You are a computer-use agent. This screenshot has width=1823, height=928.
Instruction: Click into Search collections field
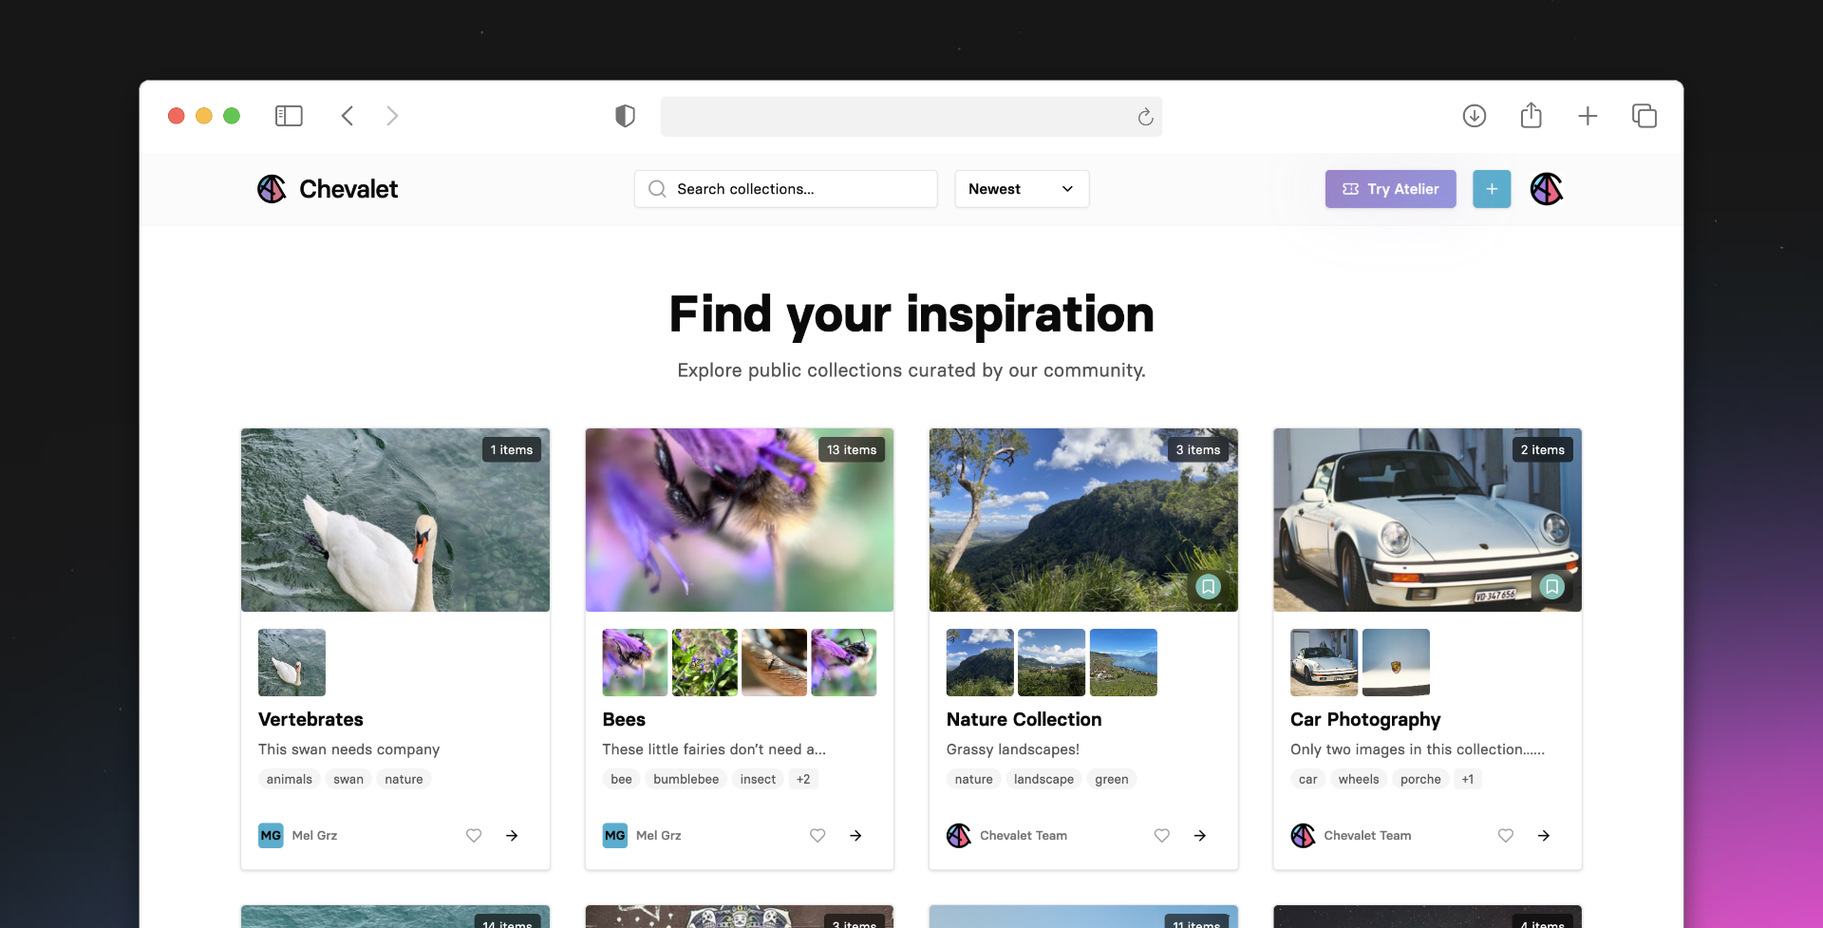[x=798, y=189]
